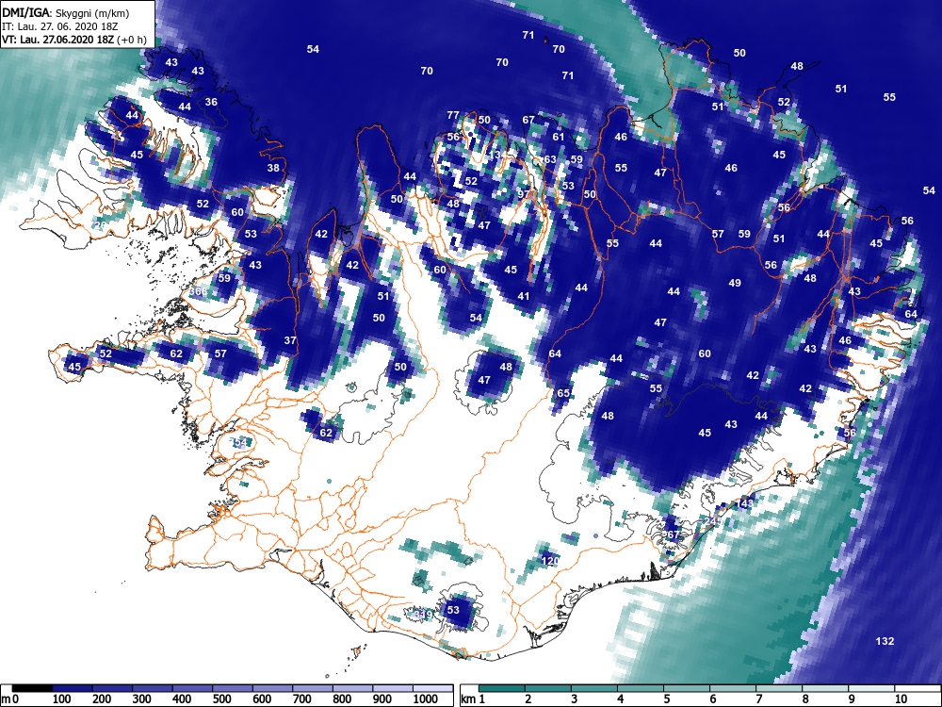This screenshot has width=942, height=707.
Task: Click the visibility value '38' on the map
Action: [273, 168]
